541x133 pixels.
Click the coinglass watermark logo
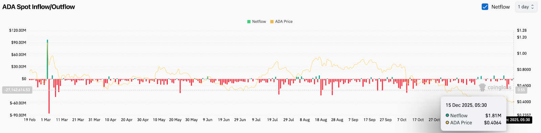click(x=495, y=87)
